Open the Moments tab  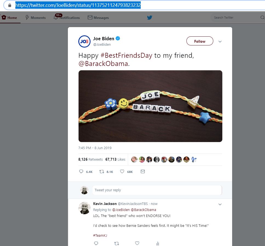coord(36,18)
